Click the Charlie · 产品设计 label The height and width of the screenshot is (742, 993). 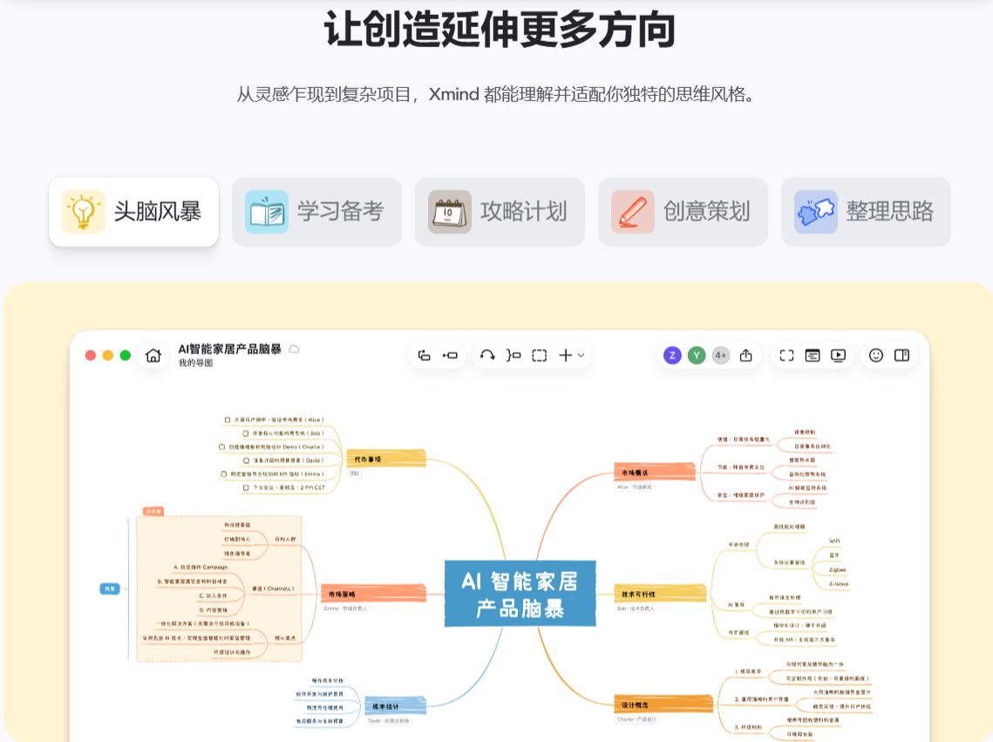(636, 719)
